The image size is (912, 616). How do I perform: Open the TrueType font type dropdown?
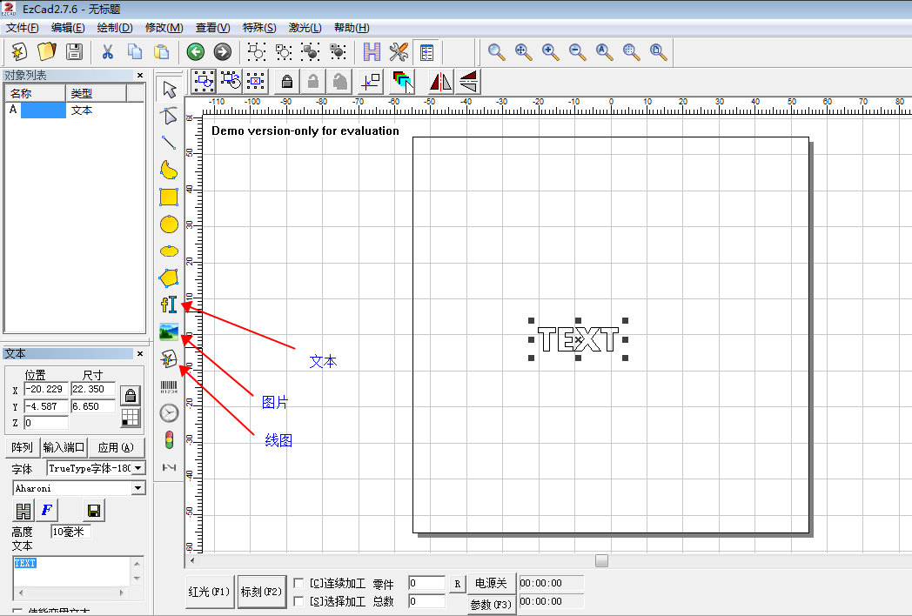click(138, 468)
